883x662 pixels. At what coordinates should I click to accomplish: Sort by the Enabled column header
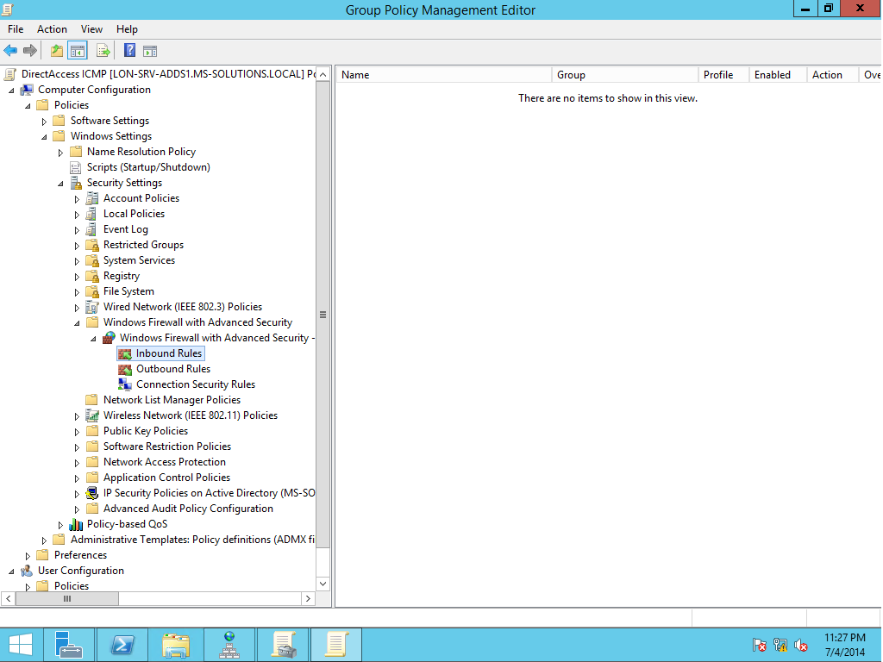click(778, 75)
